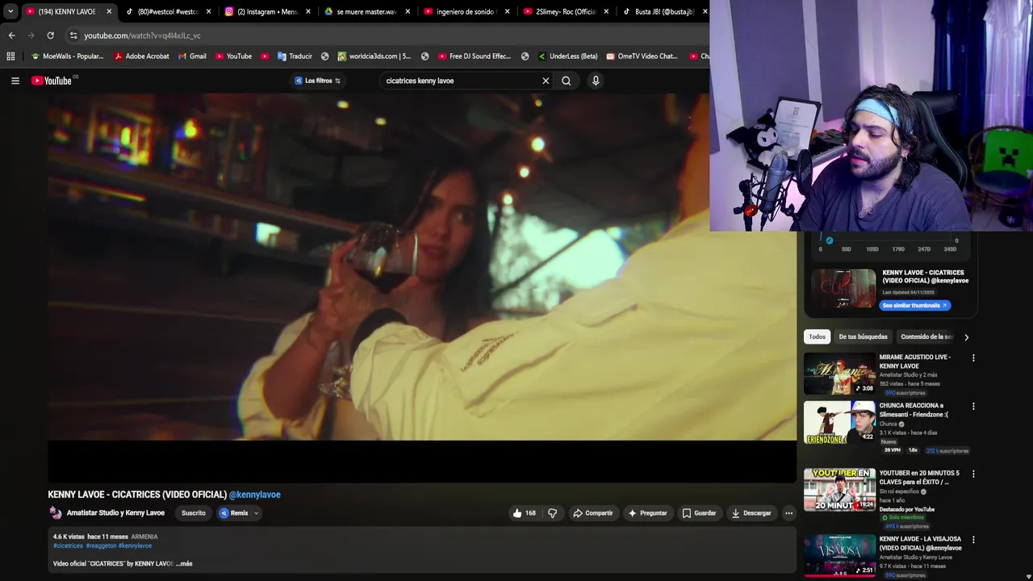
Task: Close the westcol TikTok tab
Action: click(209, 11)
